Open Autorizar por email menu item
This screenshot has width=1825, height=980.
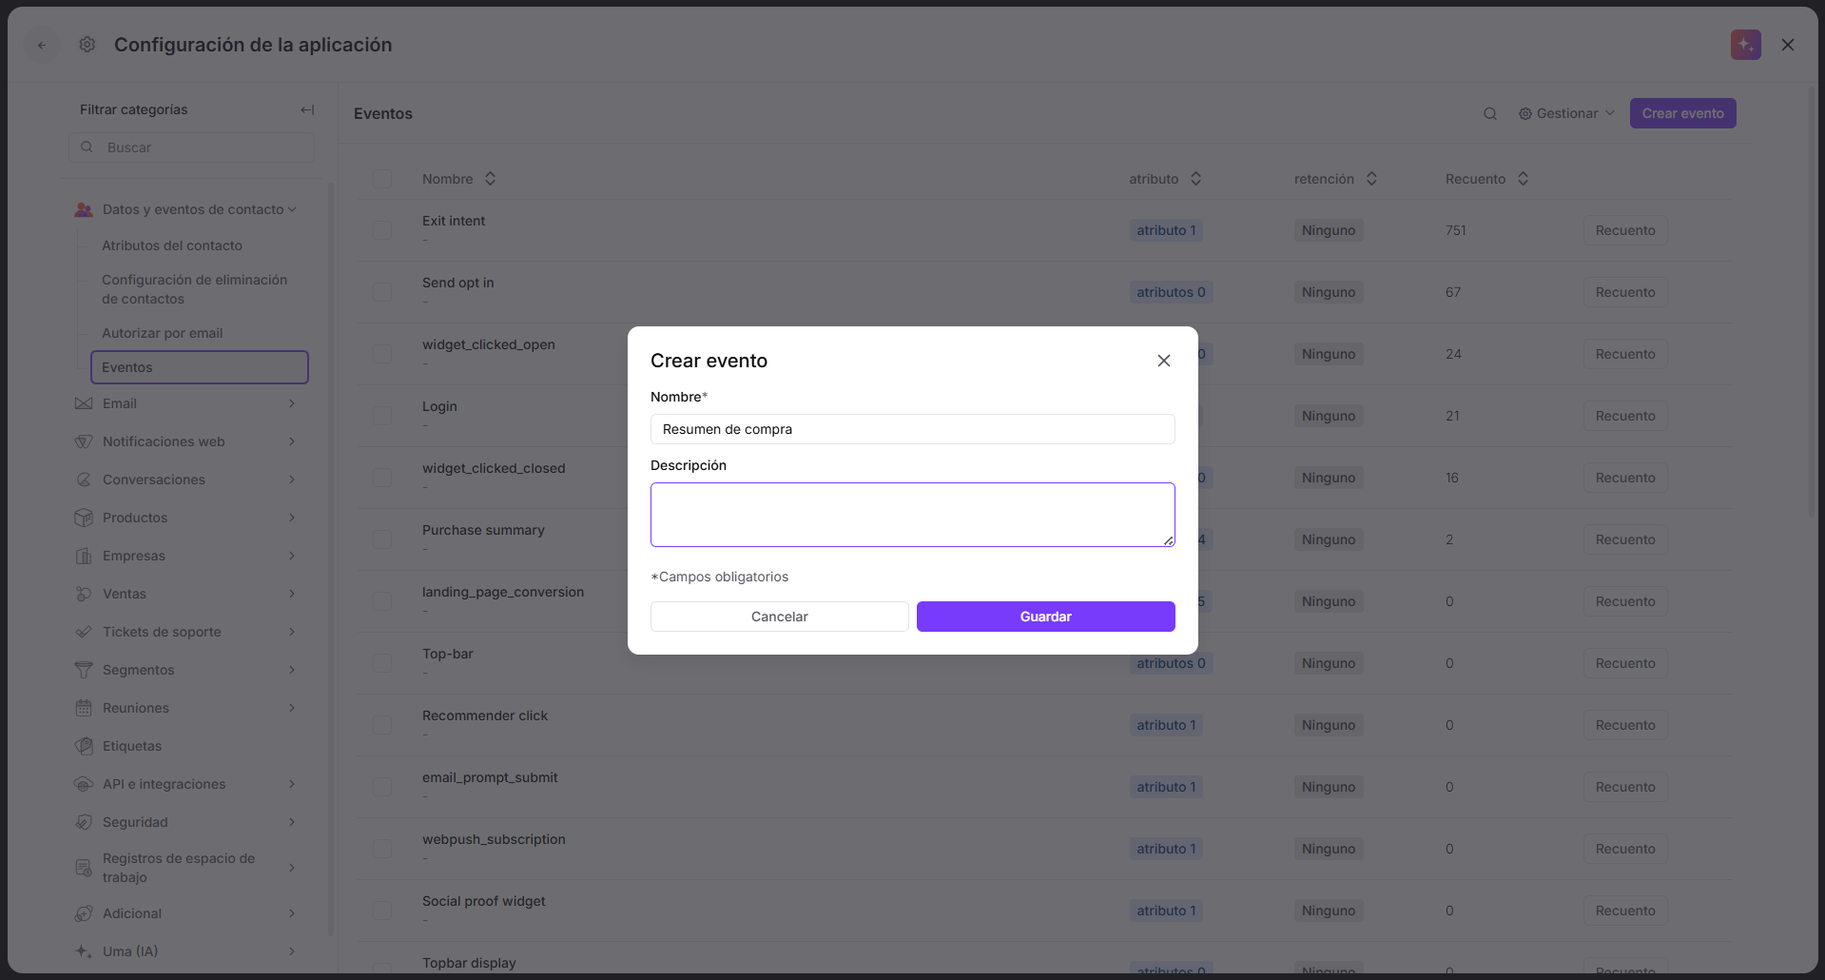tap(163, 333)
